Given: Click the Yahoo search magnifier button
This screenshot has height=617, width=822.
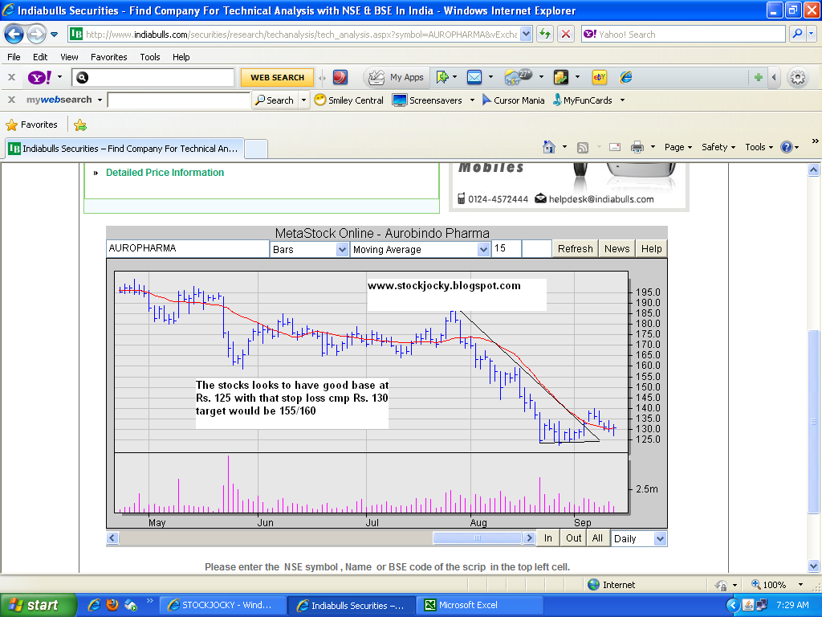Looking at the screenshot, I should click(797, 34).
